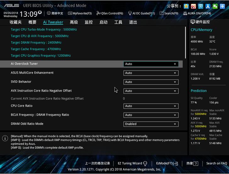Screen dimensions: 229x174
Task: Click Target CPU Graphics Frequency text
Action: point(41,55)
